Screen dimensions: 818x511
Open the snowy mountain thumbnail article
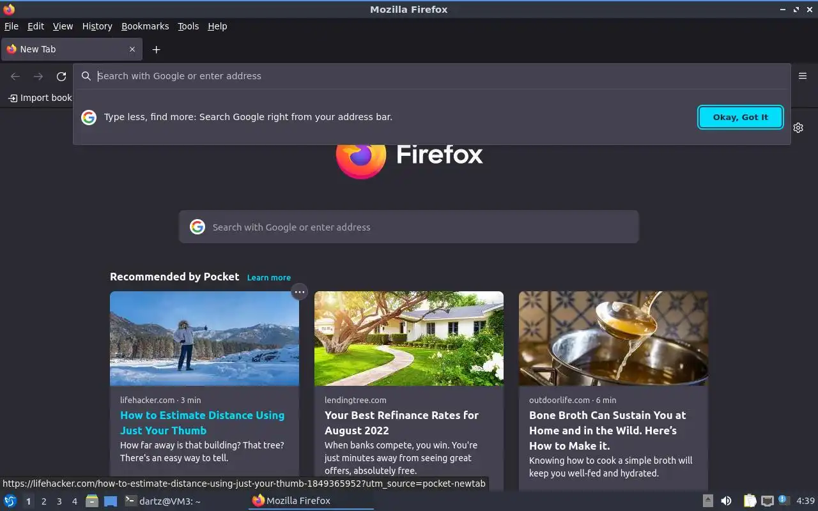(204, 339)
